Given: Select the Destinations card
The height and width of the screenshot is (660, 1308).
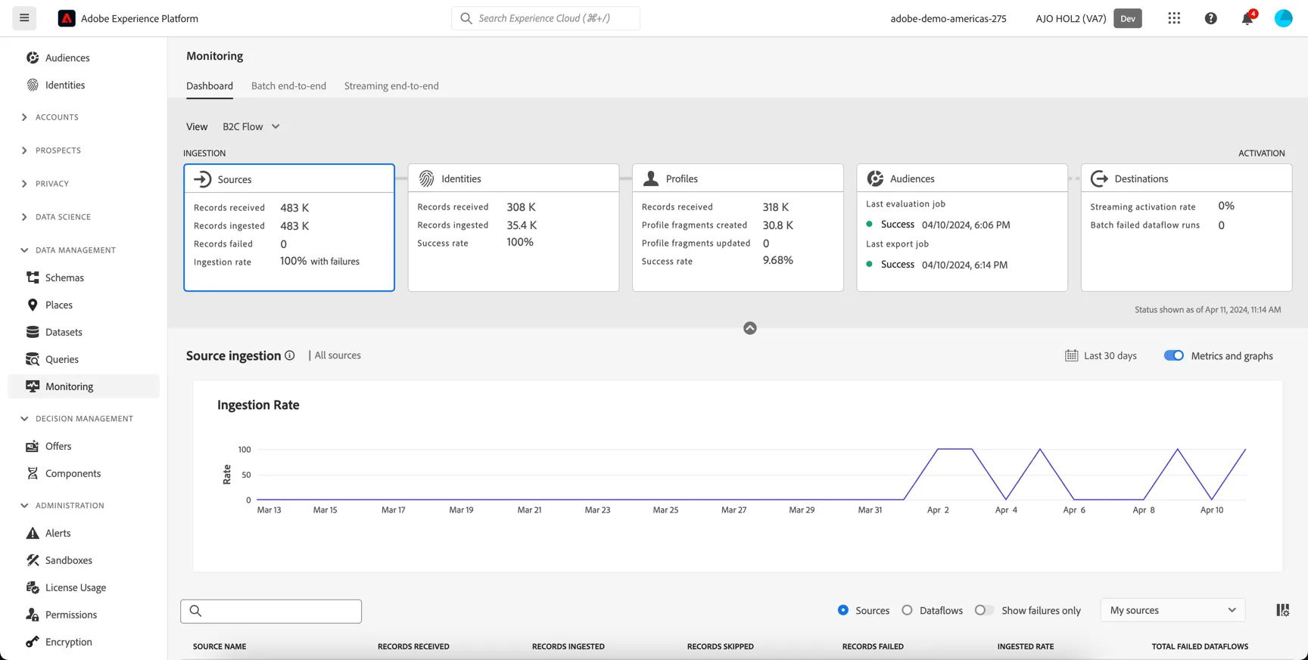Looking at the screenshot, I should 1186,228.
